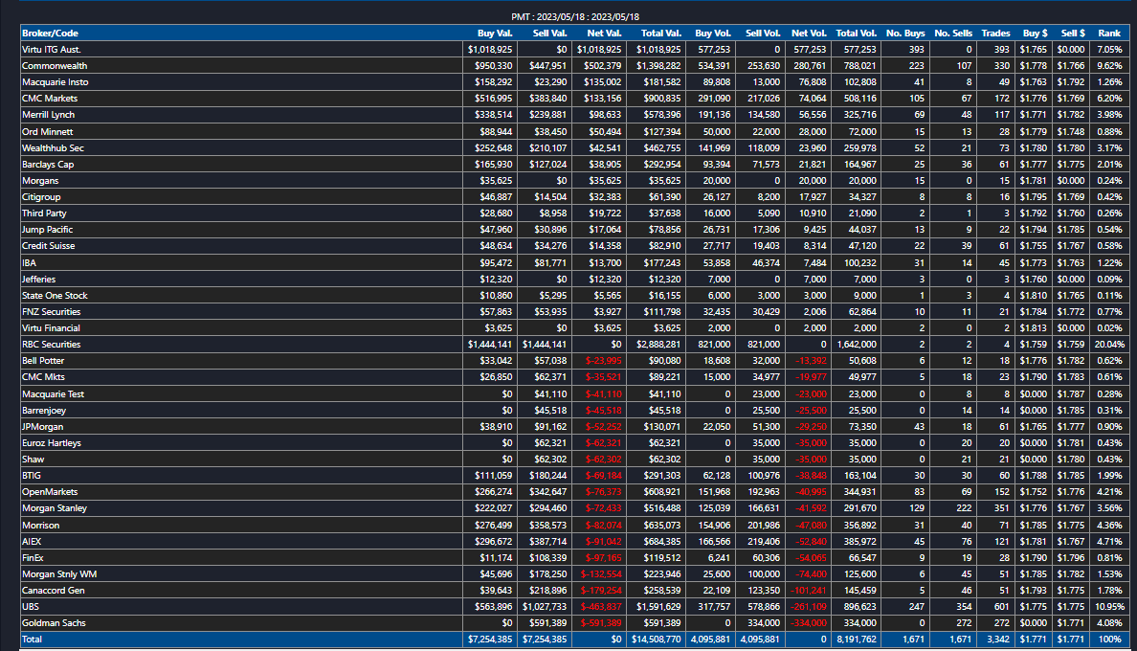The image size is (1137, 651).
Task: Click Goldman Sachs net volume -334,000
Action: pyautogui.click(x=809, y=623)
